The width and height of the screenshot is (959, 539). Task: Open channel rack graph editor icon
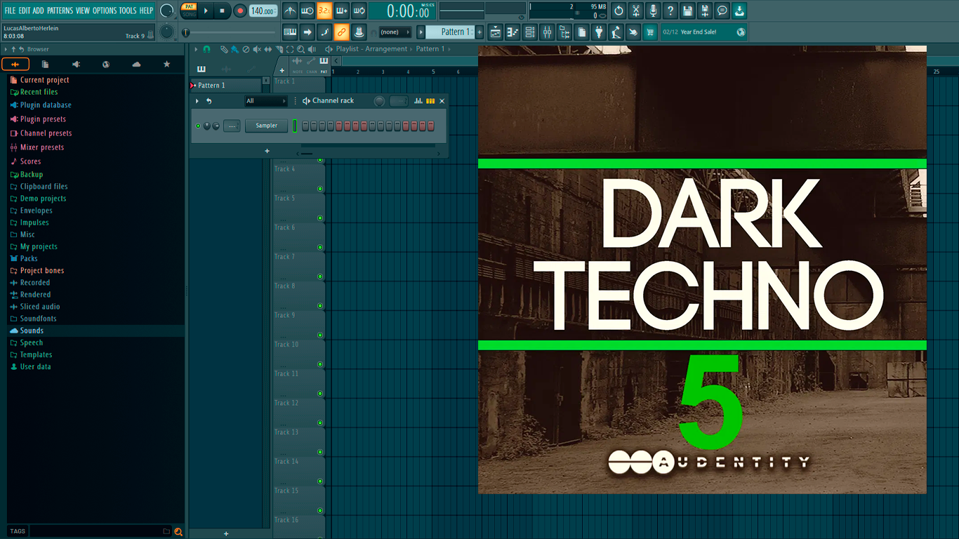point(418,101)
